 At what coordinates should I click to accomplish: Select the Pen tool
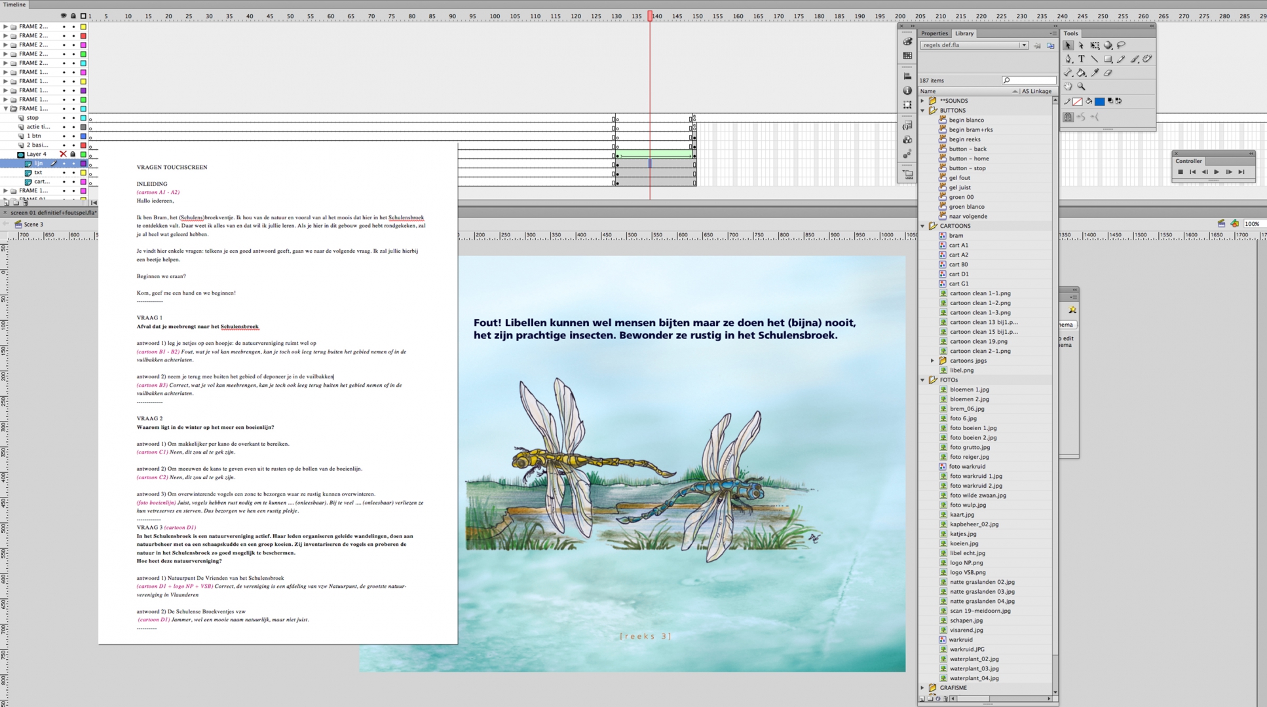coord(1068,59)
